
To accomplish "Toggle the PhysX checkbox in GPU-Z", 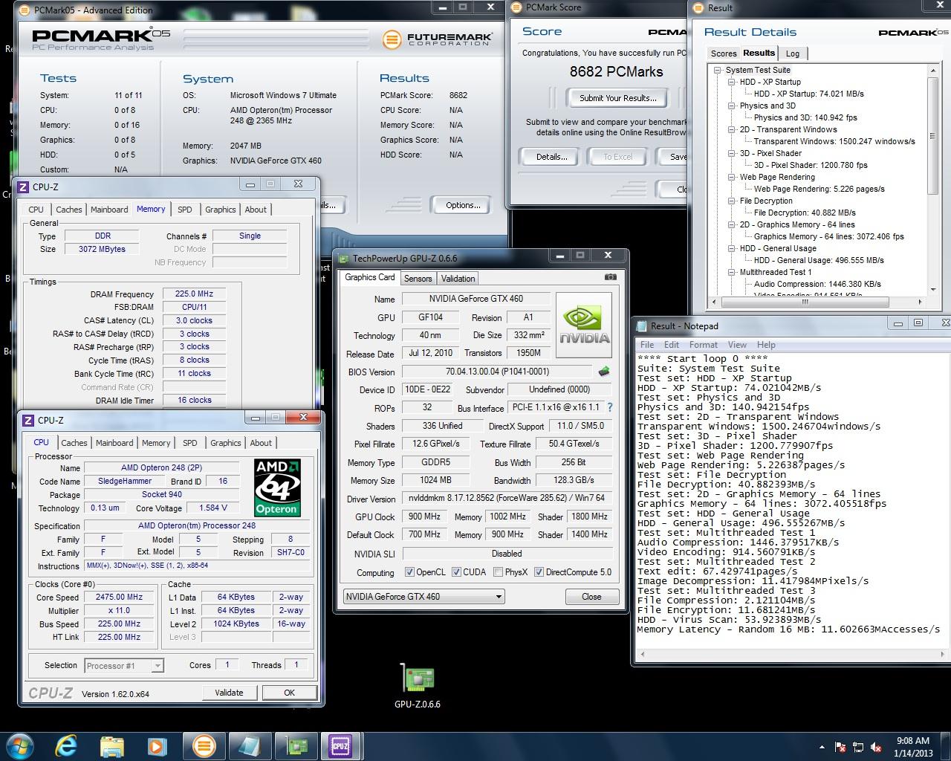I will point(497,572).
